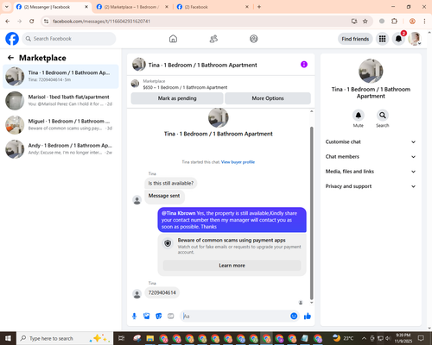Click Learn more on scam warning

(x=232, y=266)
